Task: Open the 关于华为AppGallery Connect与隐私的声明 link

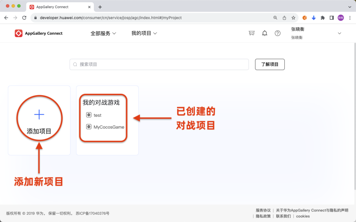Action: coord(312,210)
